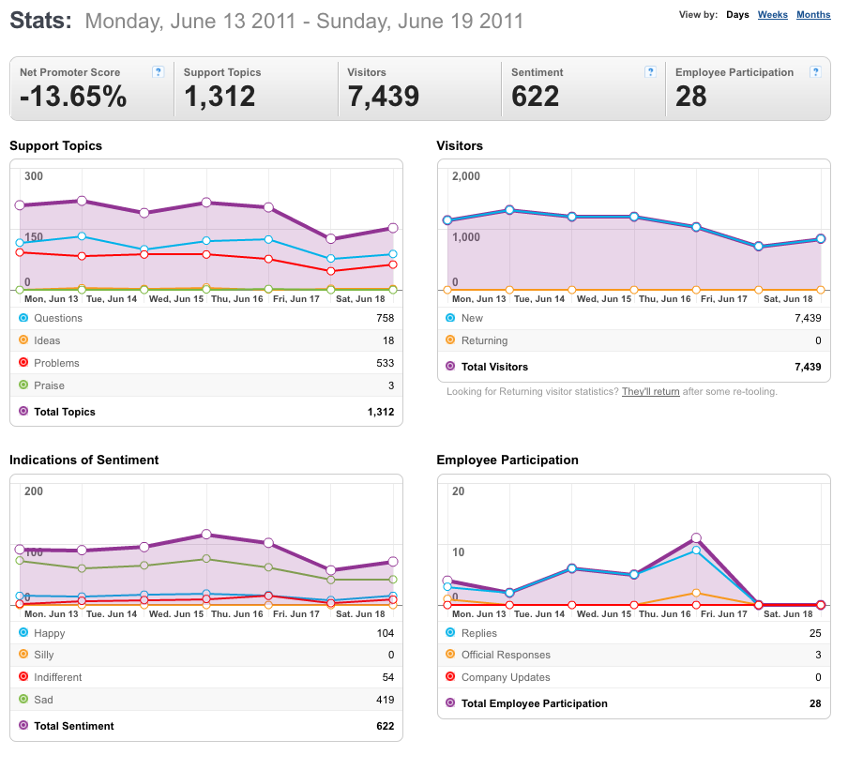Image resolution: width=863 pixels, height=770 pixels.
Task: Click the Visitors 7,439 summary tile
Action: (420, 88)
